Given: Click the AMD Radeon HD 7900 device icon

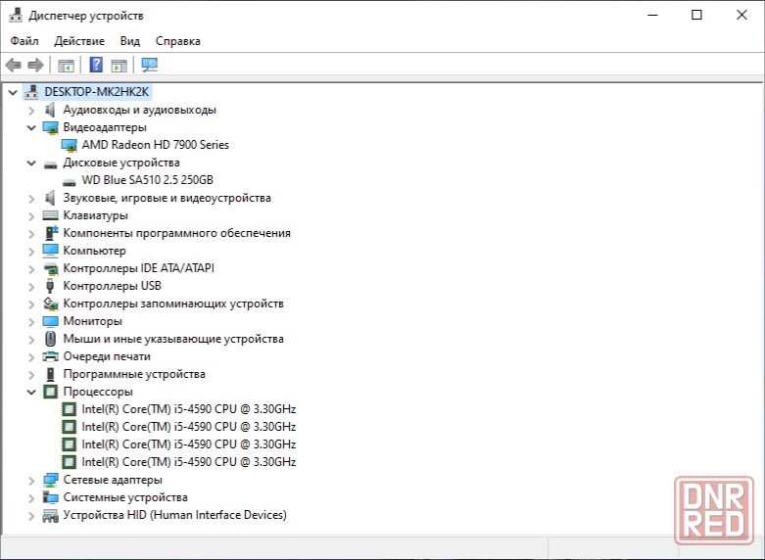Looking at the screenshot, I should tap(70, 145).
